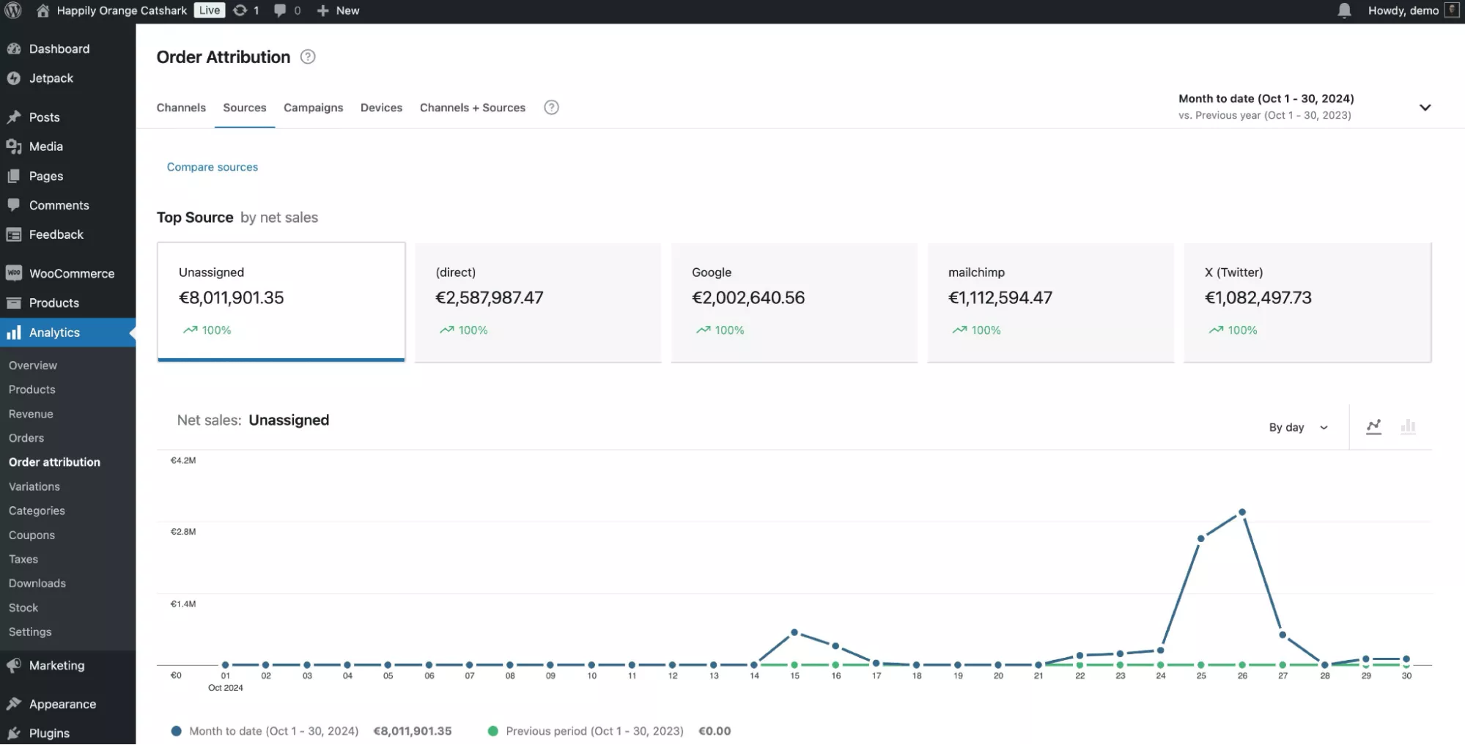Open the Order Attribution help icon
Screen dimensions: 1465x745
click(307, 56)
